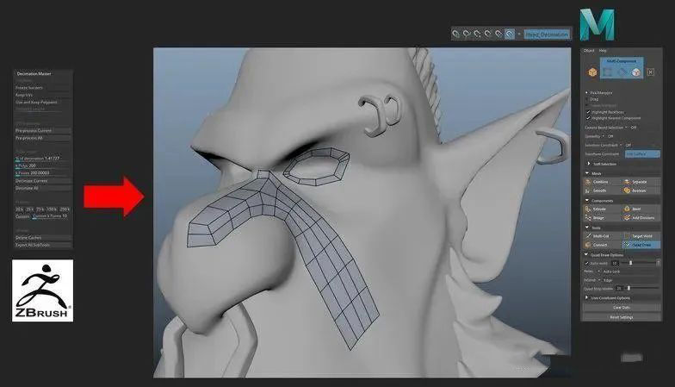Click the Snap to grids magnet icon
This screenshot has width=675, height=387.
pyautogui.click(x=455, y=34)
